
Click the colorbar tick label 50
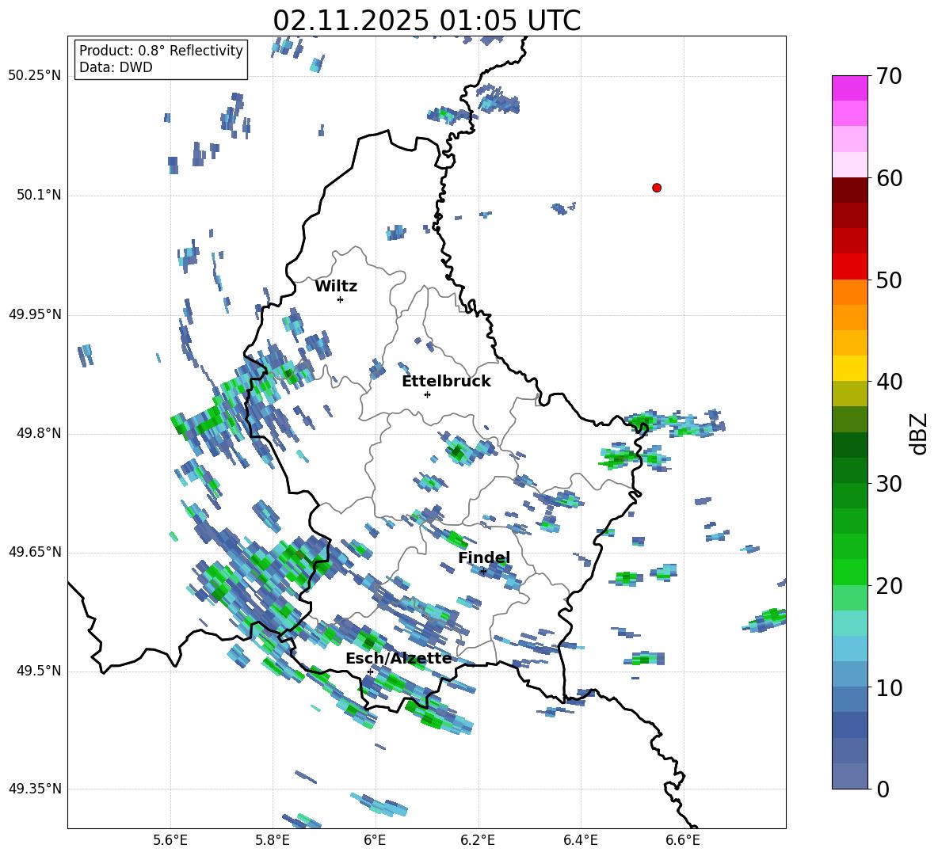point(890,280)
